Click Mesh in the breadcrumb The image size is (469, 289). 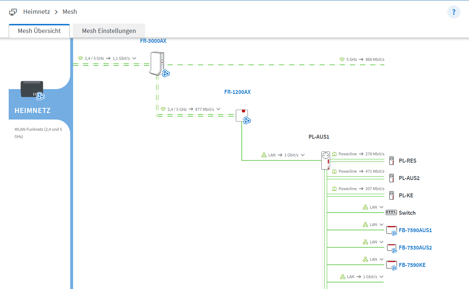tap(70, 12)
